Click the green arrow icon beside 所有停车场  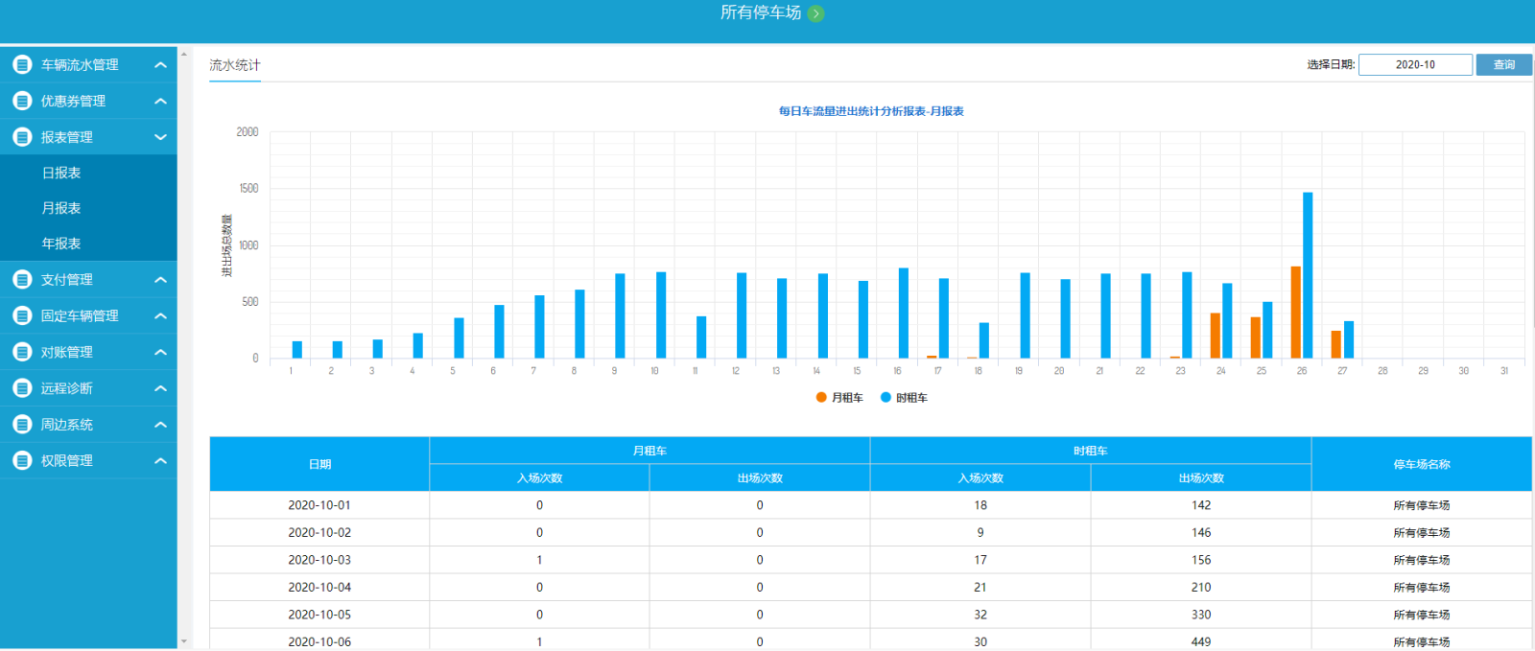(x=815, y=13)
